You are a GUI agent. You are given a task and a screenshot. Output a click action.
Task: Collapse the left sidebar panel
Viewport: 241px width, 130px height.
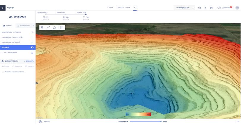pyautogui.click(x=33, y=26)
